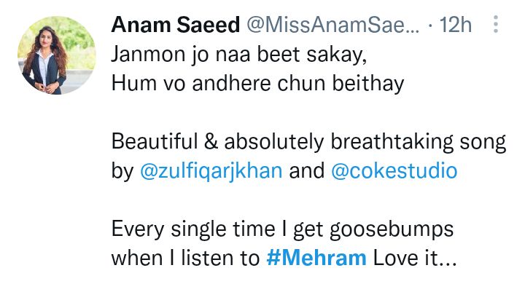Click the 'when I listen to' text

[185, 259]
